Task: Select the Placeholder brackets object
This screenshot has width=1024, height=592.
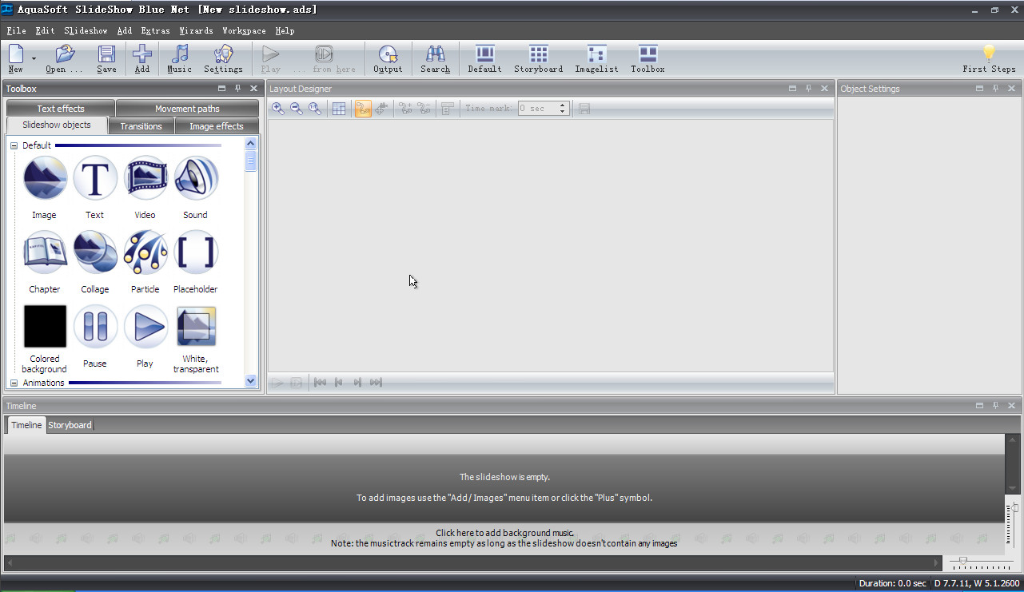Action: (196, 252)
